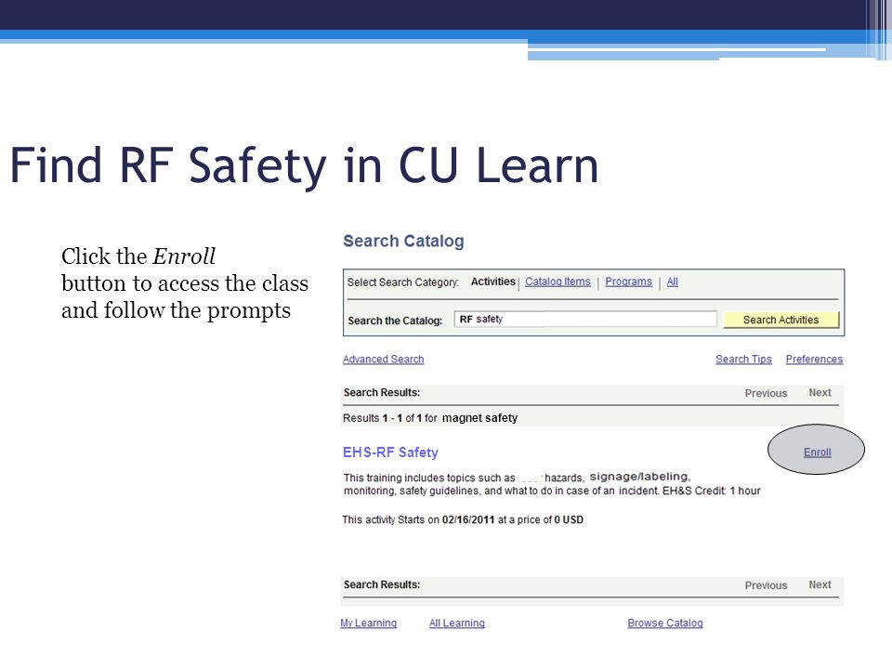Go to My Learning
The height and width of the screenshot is (669, 892).
pyautogui.click(x=368, y=623)
